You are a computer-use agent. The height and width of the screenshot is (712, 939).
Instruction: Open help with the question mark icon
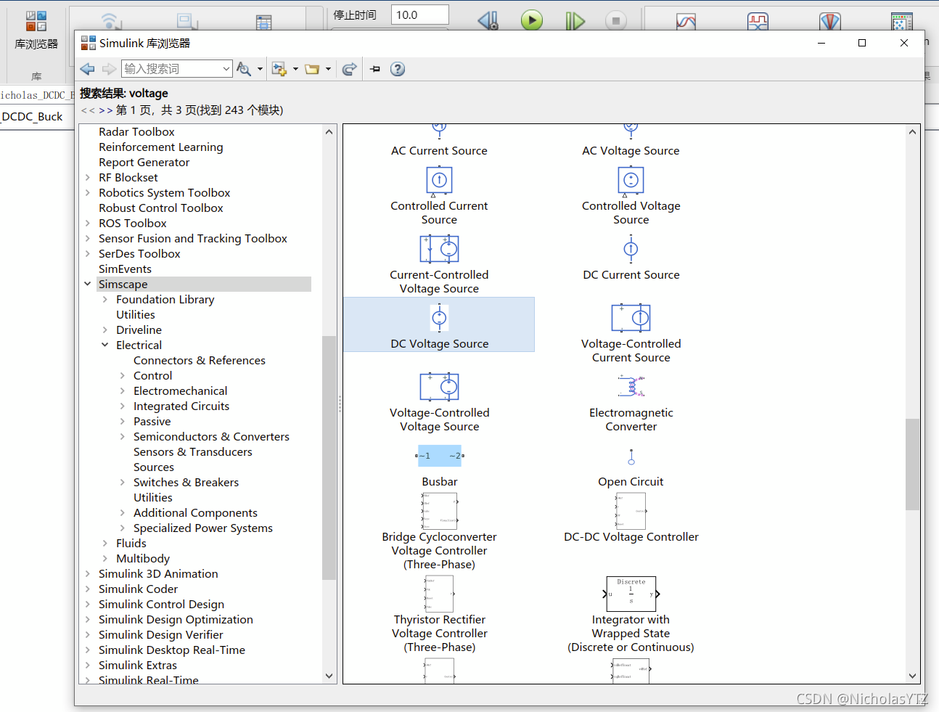click(398, 69)
